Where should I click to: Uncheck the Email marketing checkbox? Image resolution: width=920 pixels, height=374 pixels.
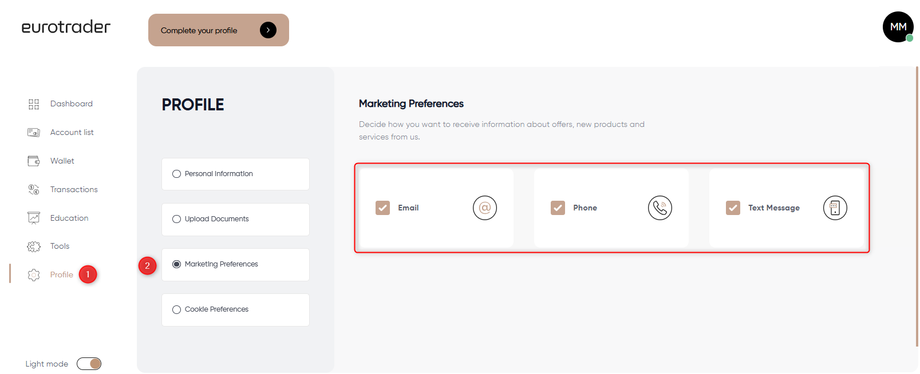(x=382, y=208)
